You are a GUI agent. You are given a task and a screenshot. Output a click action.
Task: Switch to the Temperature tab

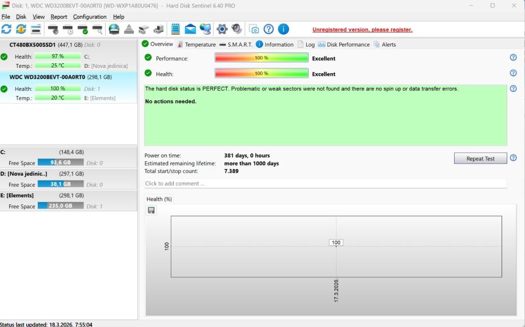(197, 45)
